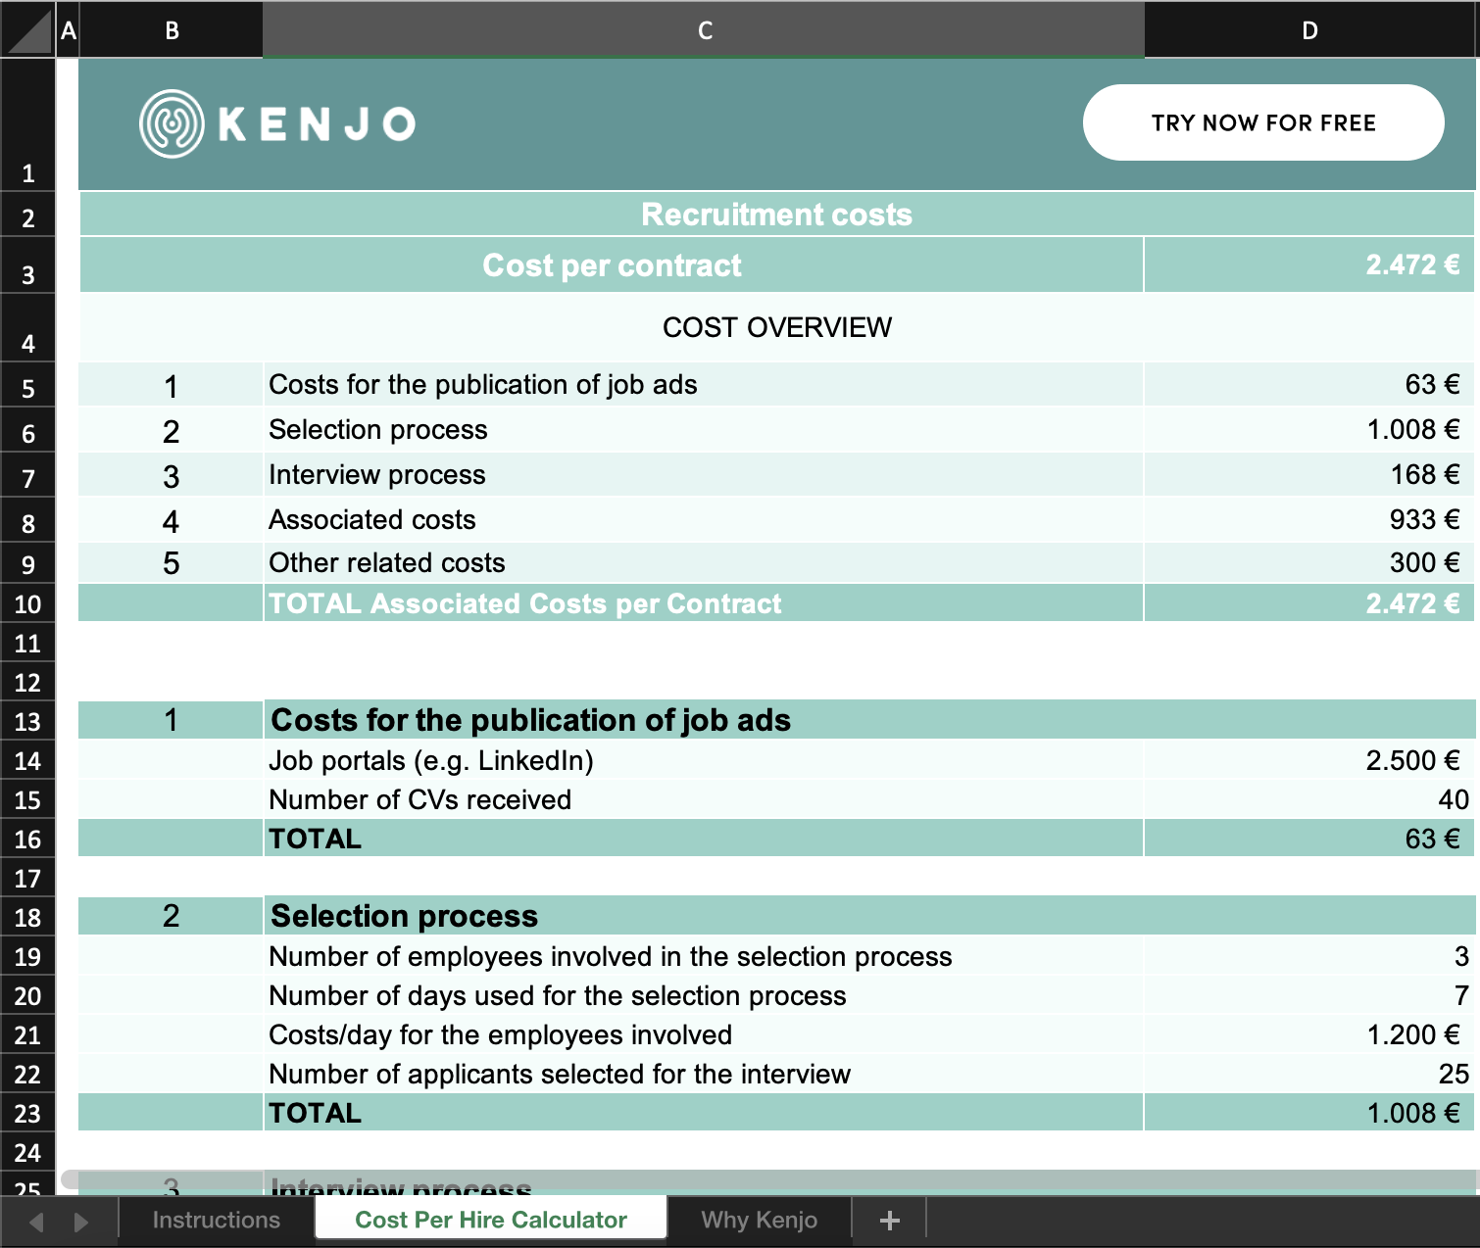Click the add new sheet plus icon
This screenshot has height=1248, width=1480.
[x=889, y=1220]
